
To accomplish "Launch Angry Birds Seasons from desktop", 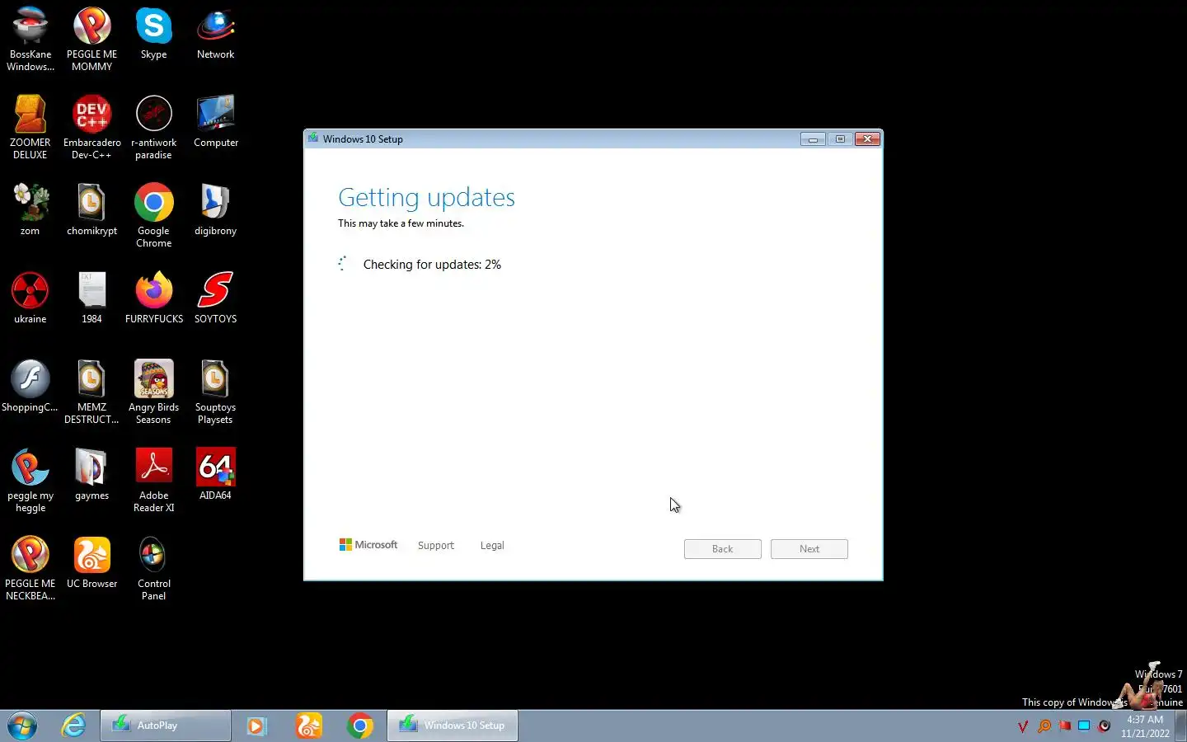I will click(153, 392).
